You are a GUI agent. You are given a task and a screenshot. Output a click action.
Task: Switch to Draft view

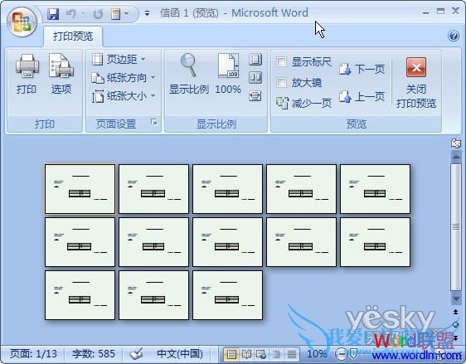tap(292, 354)
